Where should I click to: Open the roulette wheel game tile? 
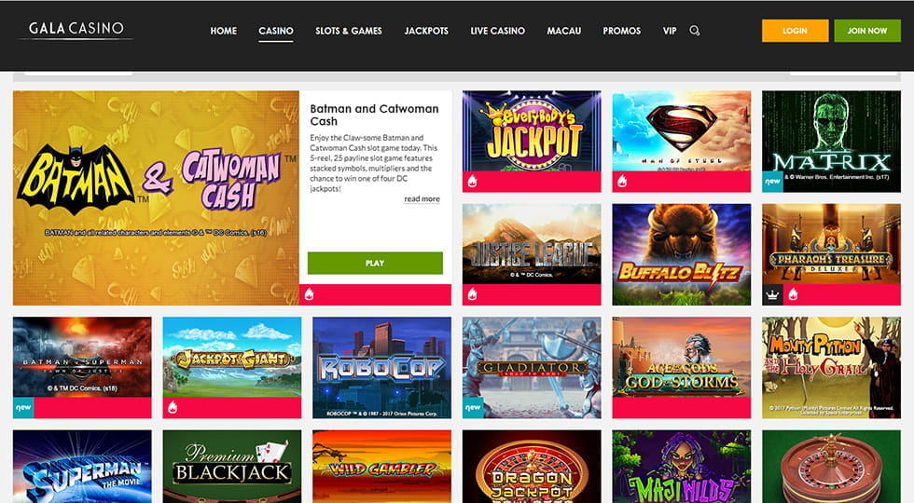pos(831,467)
